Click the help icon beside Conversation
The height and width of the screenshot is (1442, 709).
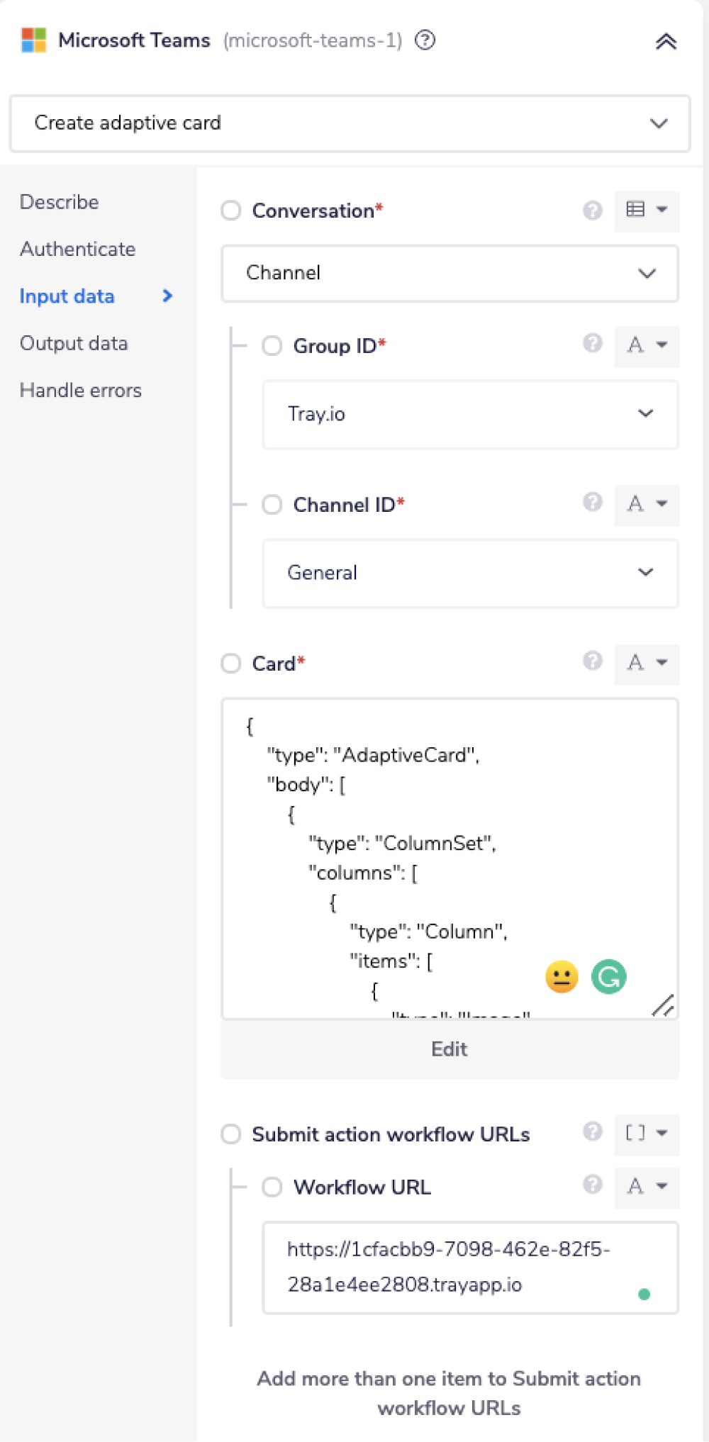tap(592, 211)
